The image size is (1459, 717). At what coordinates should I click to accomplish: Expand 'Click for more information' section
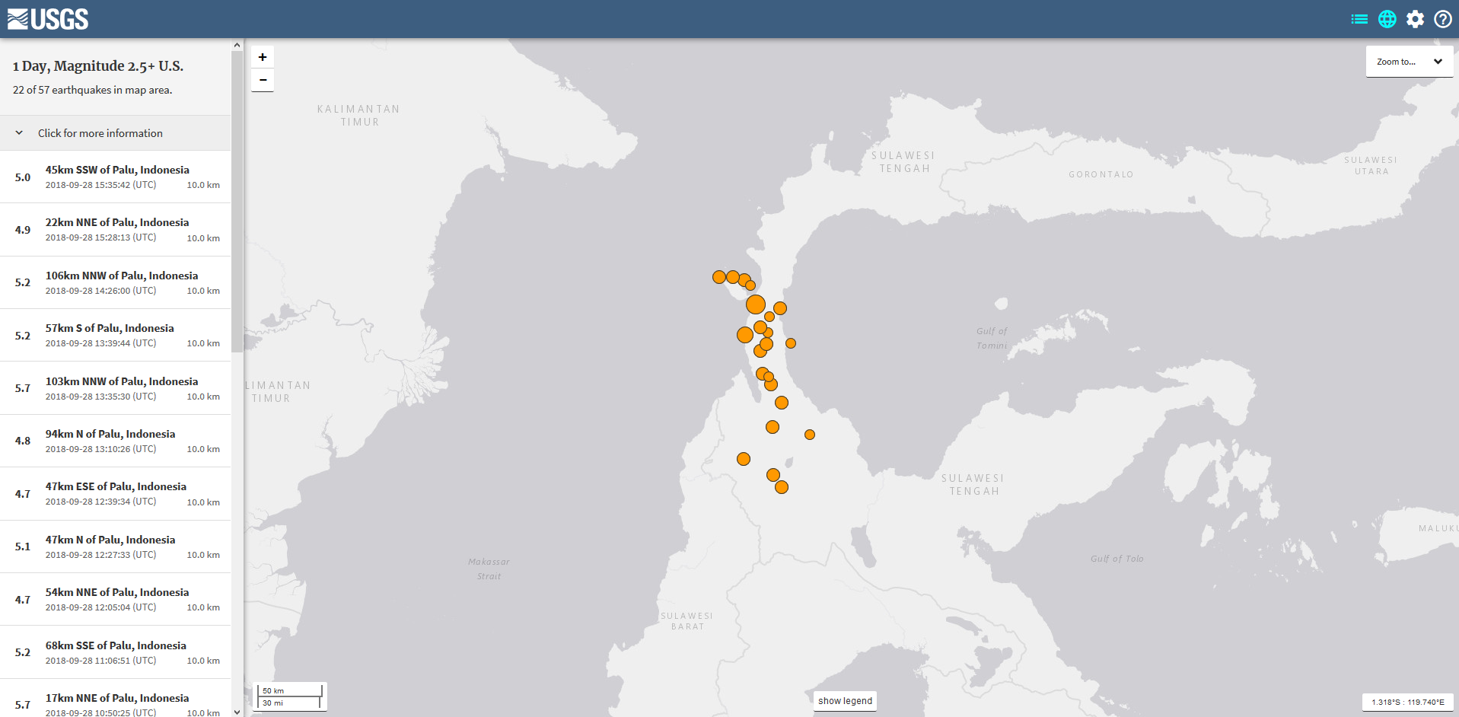click(x=100, y=133)
